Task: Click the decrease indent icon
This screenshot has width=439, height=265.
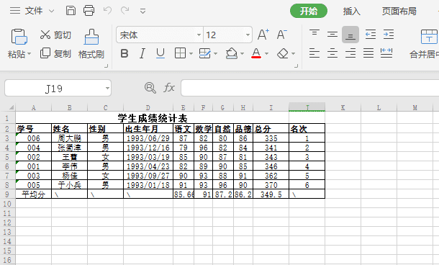Action: tap(371, 35)
